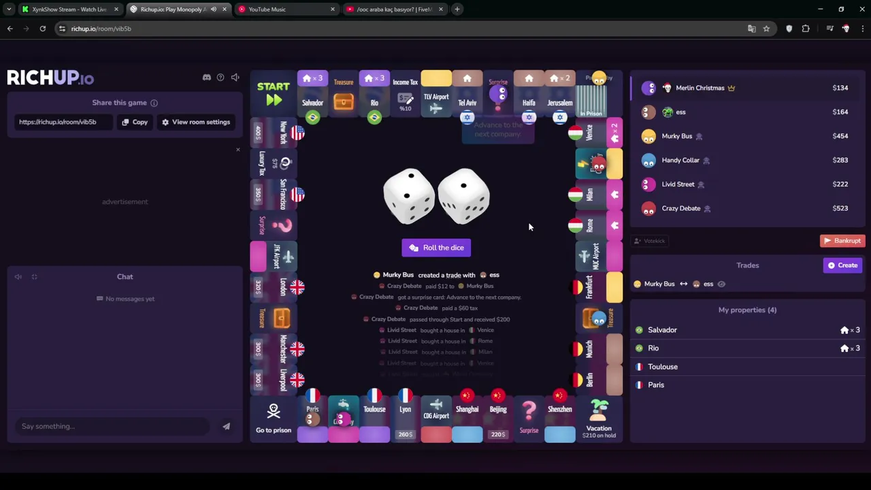
Task: Close the advertisement with the X
Action: [x=237, y=149]
